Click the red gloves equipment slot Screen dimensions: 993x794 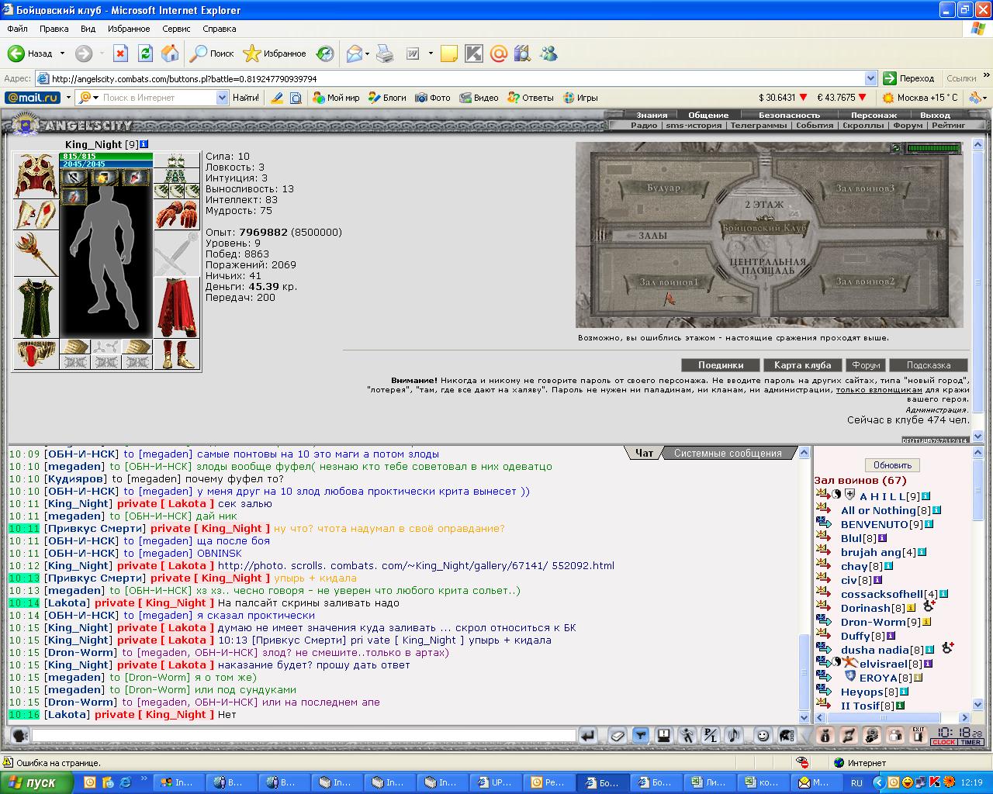click(x=177, y=215)
